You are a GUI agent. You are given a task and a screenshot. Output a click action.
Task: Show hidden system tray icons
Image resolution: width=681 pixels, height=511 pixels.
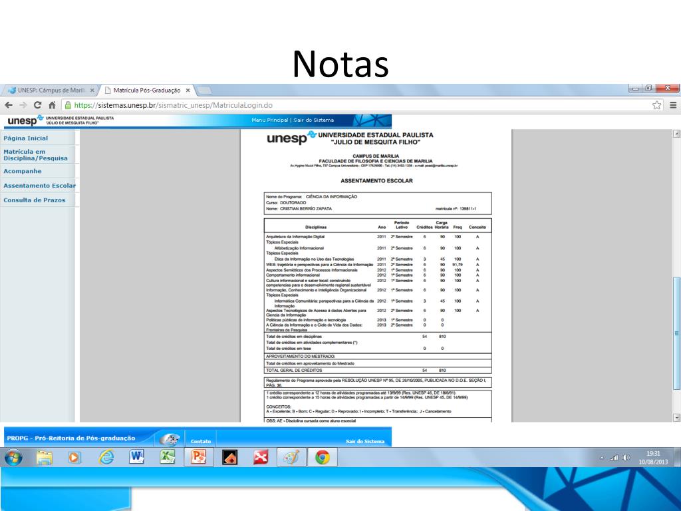(602, 458)
